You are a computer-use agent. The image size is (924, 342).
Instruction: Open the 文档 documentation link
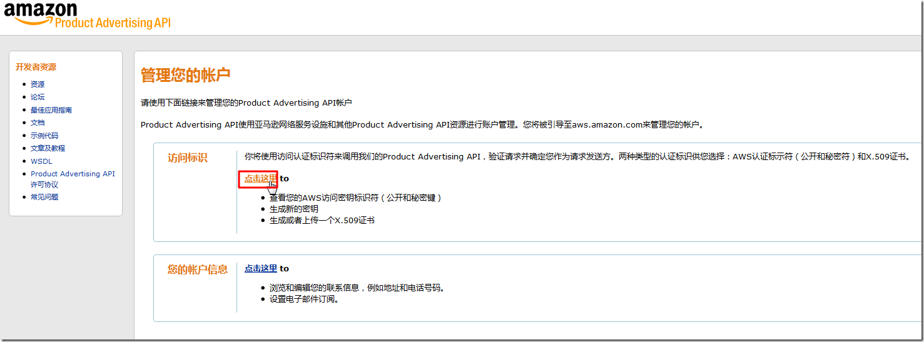tap(38, 123)
